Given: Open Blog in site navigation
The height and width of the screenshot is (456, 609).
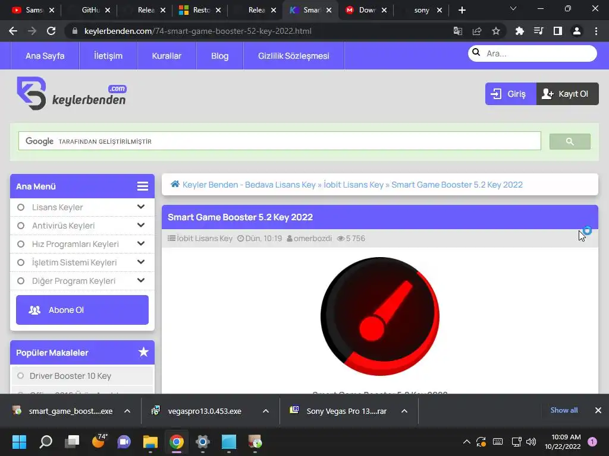Looking at the screenshot, I should coord(220,56).
